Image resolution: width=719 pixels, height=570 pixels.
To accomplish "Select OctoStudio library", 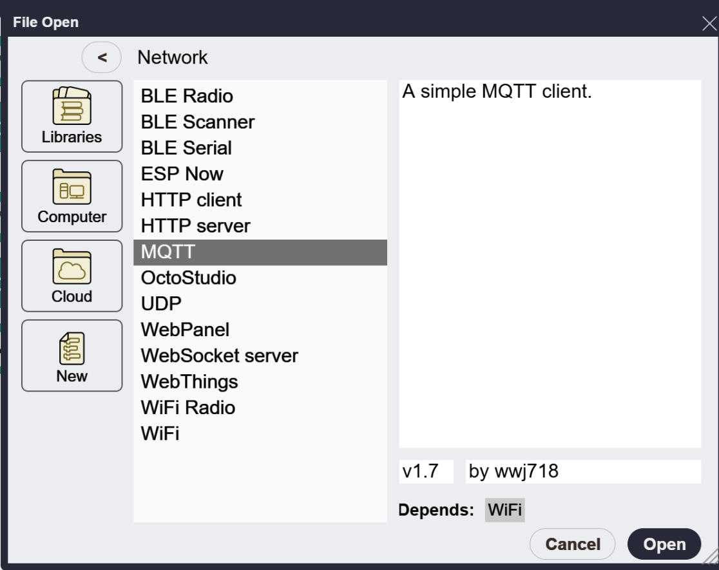I will [260, 278].
